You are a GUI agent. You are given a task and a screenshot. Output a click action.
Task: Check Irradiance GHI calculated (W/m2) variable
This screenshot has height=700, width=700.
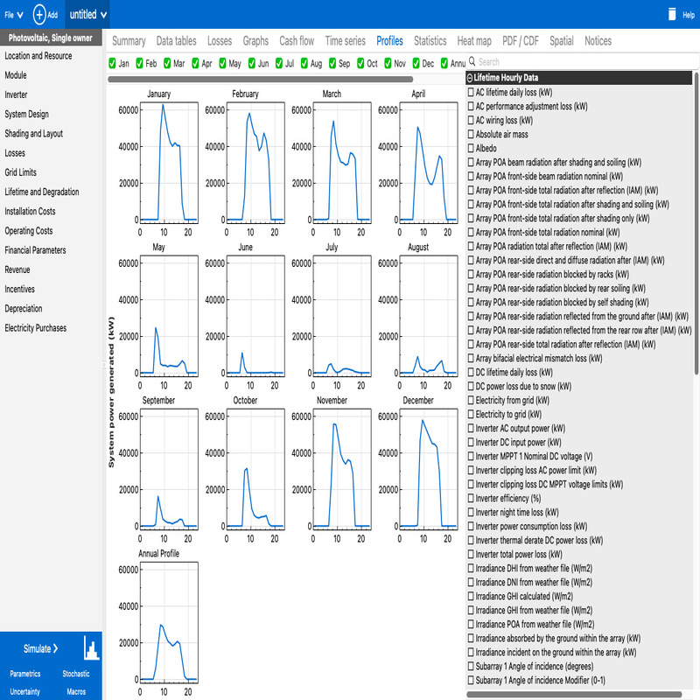pos(471,596)
